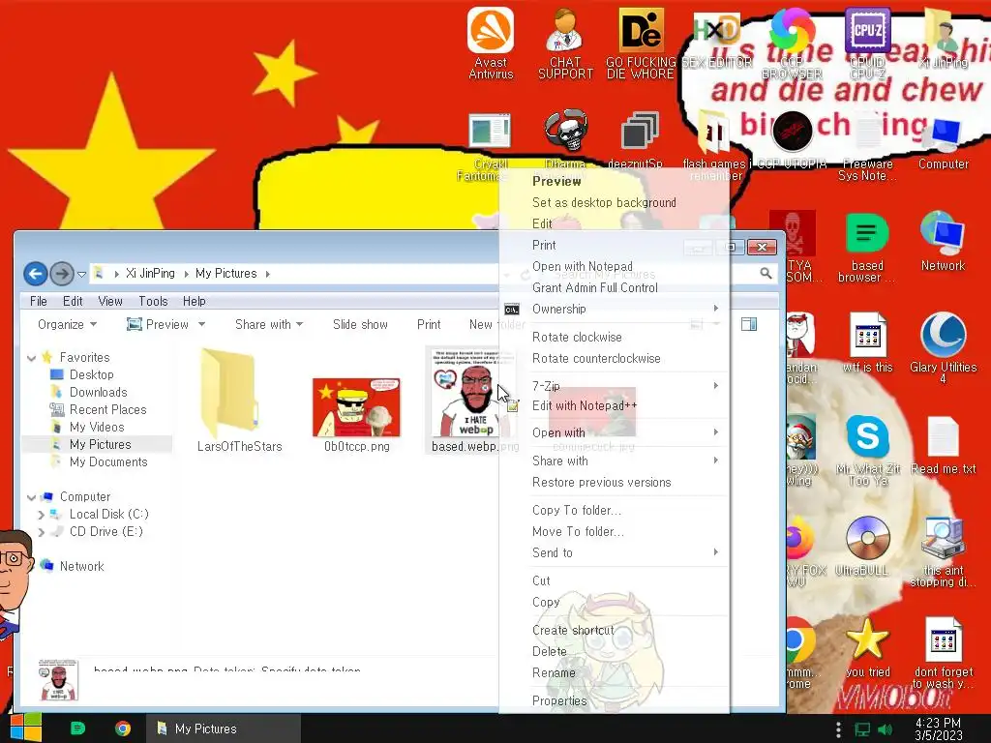Expand Local Disk (C:) node
The height and width of the screenshot is (743, 991).
pyautogui.click(x=41, y=515)
